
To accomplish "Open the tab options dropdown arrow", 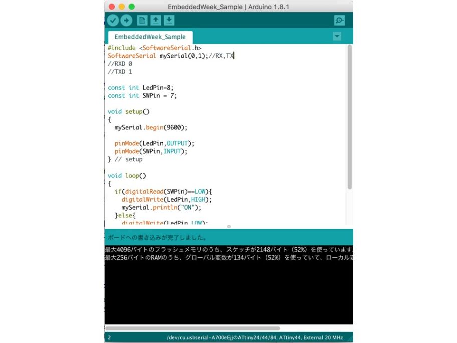I will (x=337, y=36).
